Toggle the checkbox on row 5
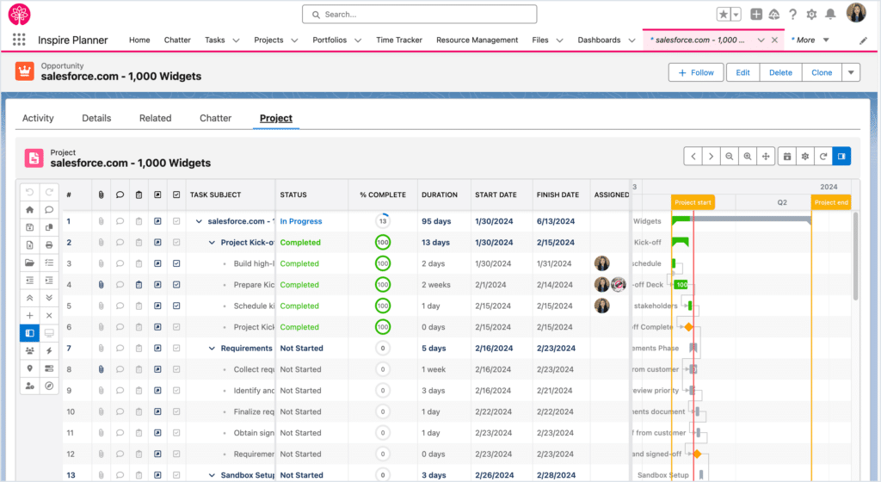 pyautogui.click(x=176, y=306)
